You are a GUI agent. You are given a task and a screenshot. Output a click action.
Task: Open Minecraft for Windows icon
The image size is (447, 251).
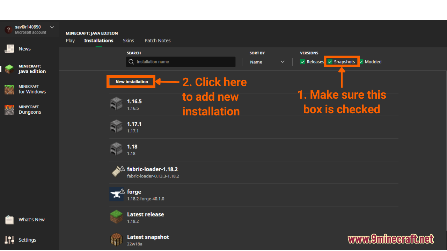(9, 89)
